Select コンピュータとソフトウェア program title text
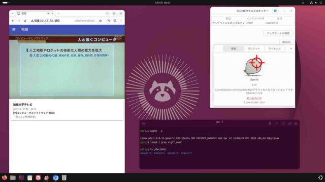The image size is (325, 182). click(x=34, y=113)
